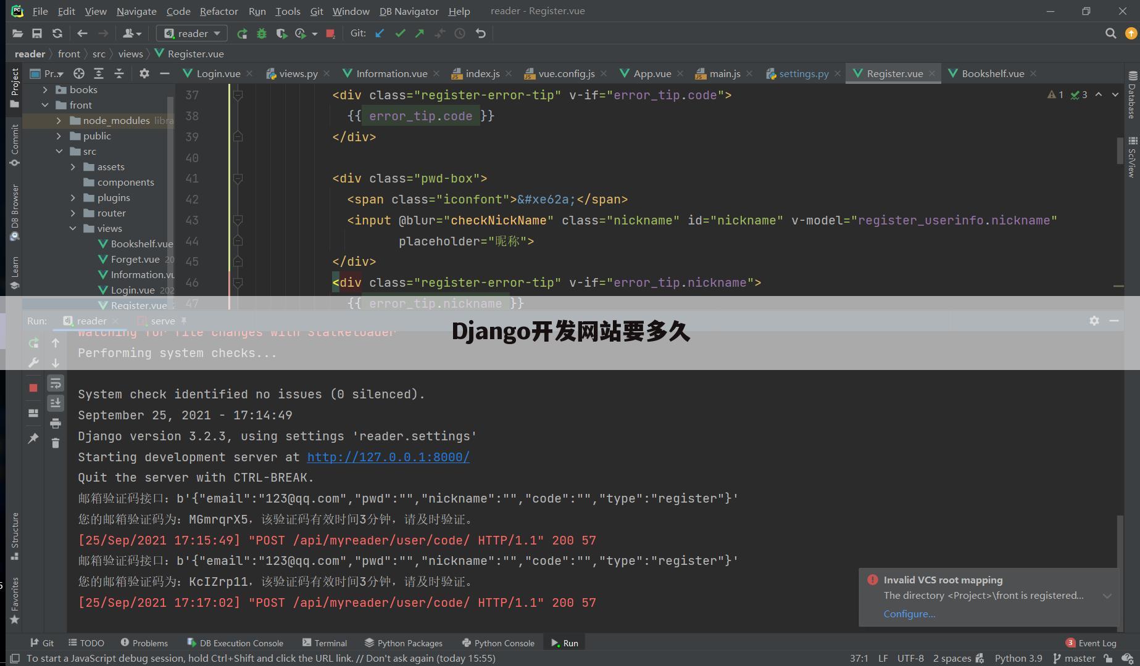Switch to the settings.py editor tab
The image size is (1140, 666).
click(803, 73)
